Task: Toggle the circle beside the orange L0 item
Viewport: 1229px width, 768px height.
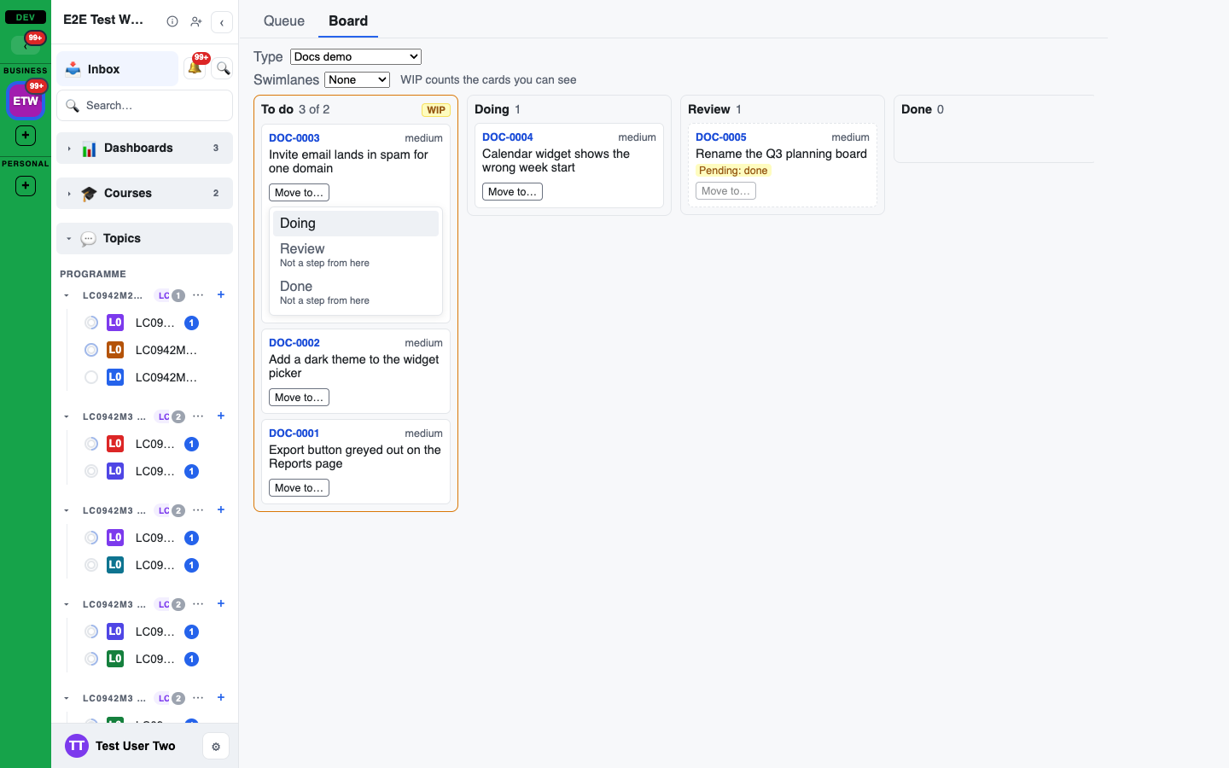Action: 91,350
